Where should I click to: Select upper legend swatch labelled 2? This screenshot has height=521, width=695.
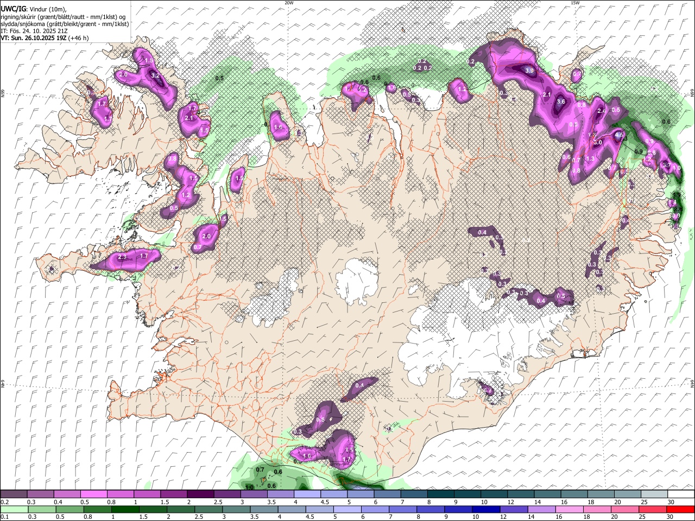click(200, 494)
